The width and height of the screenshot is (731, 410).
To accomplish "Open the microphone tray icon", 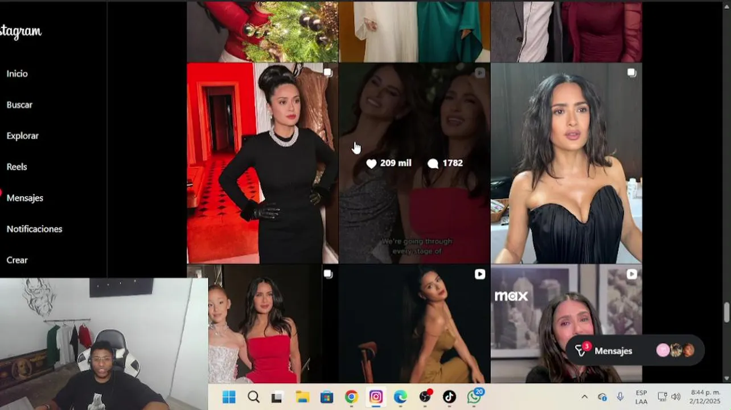I will [x=620, y=397].
